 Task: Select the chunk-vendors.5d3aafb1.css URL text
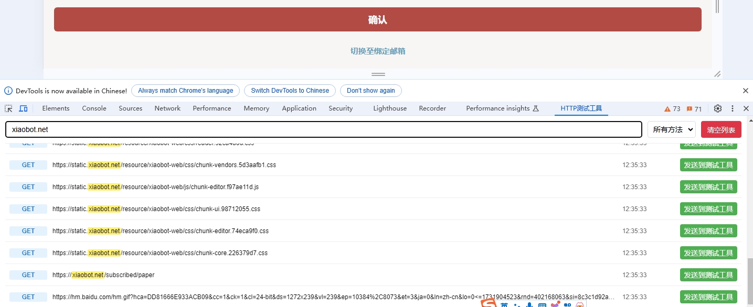(164, 165)
